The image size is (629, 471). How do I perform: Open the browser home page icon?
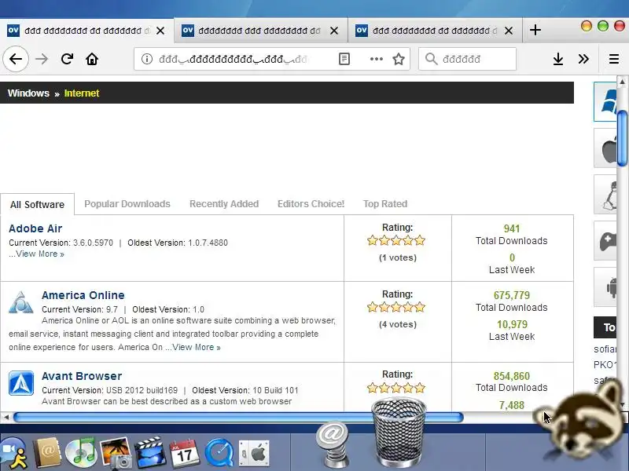[92, 60]
